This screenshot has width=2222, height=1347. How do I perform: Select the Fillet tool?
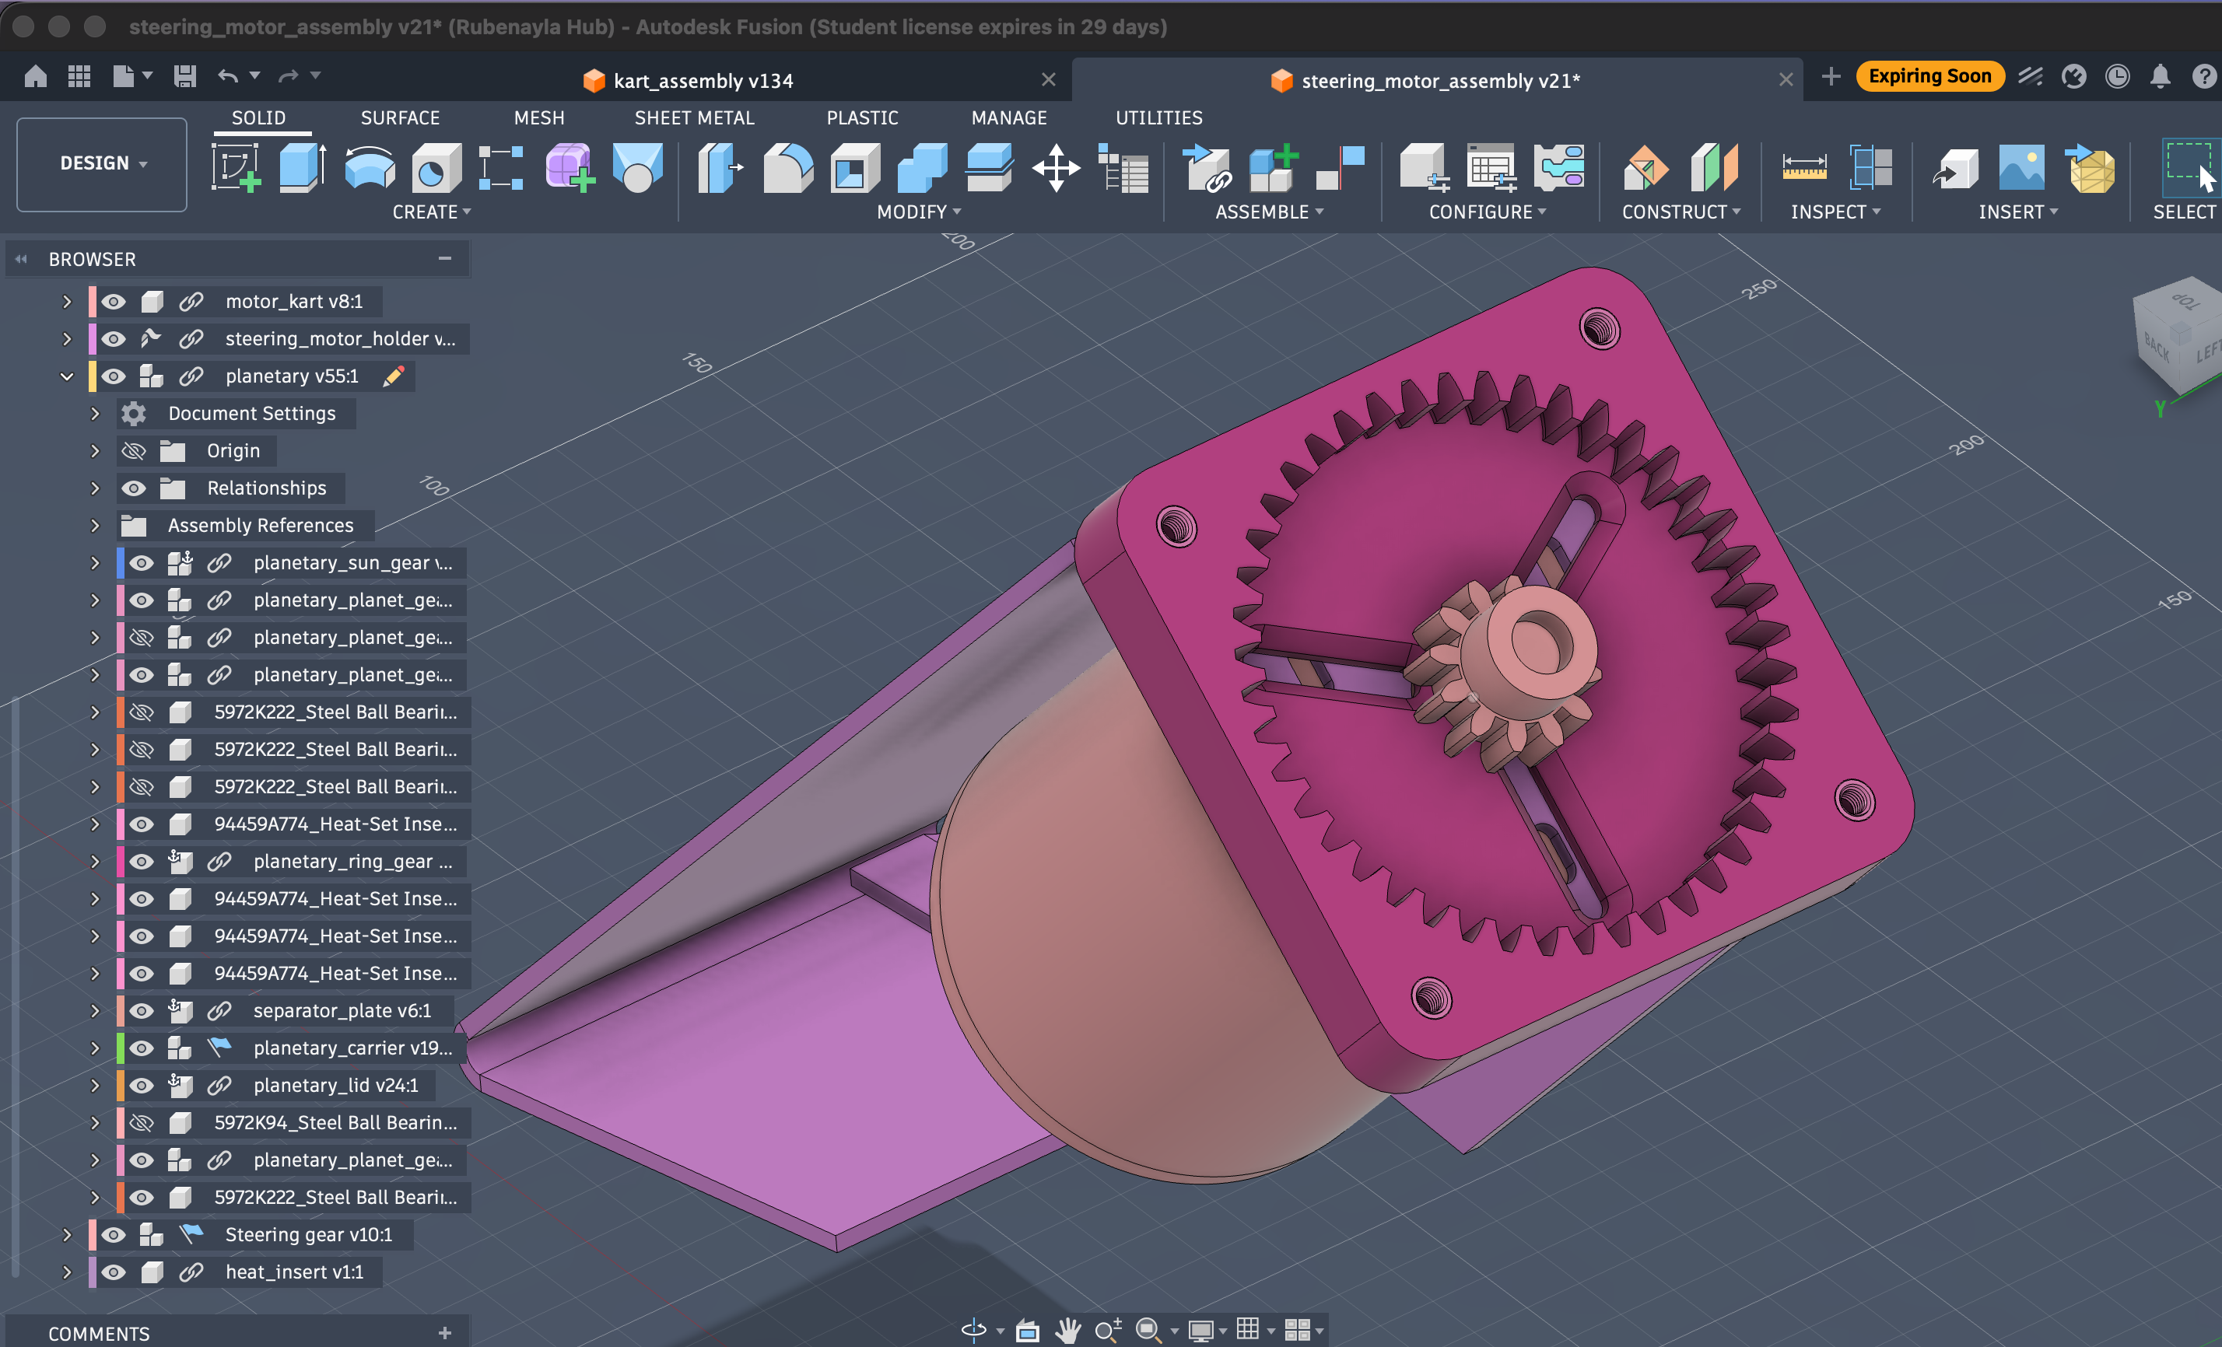coord(787,168)
